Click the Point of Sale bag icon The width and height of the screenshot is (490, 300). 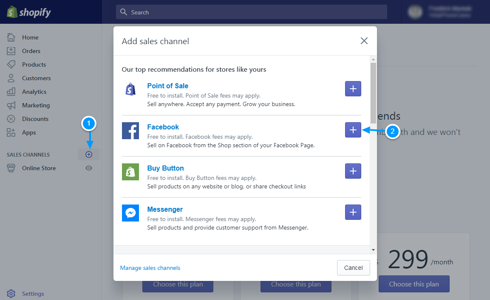130,89
